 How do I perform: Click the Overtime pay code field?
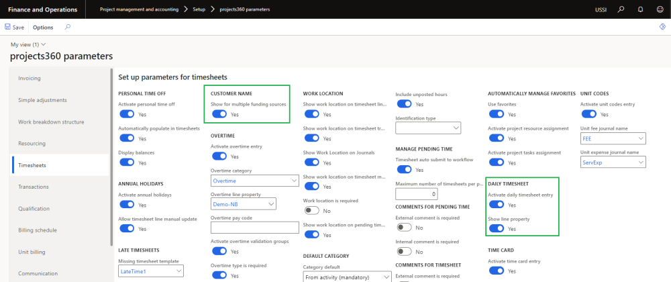254,227
